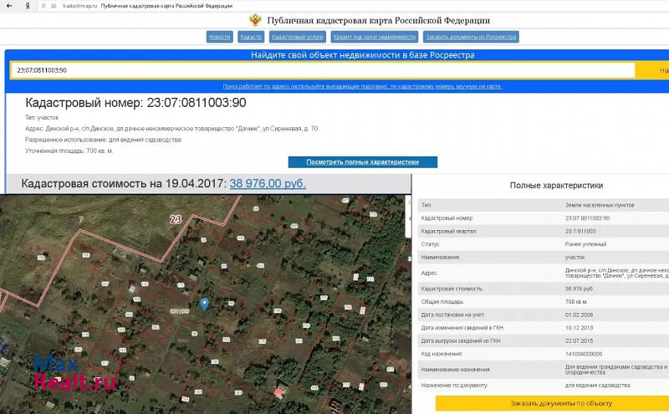
Task: Open Кадастровые услуги menu item
Action: click(297, 37)
